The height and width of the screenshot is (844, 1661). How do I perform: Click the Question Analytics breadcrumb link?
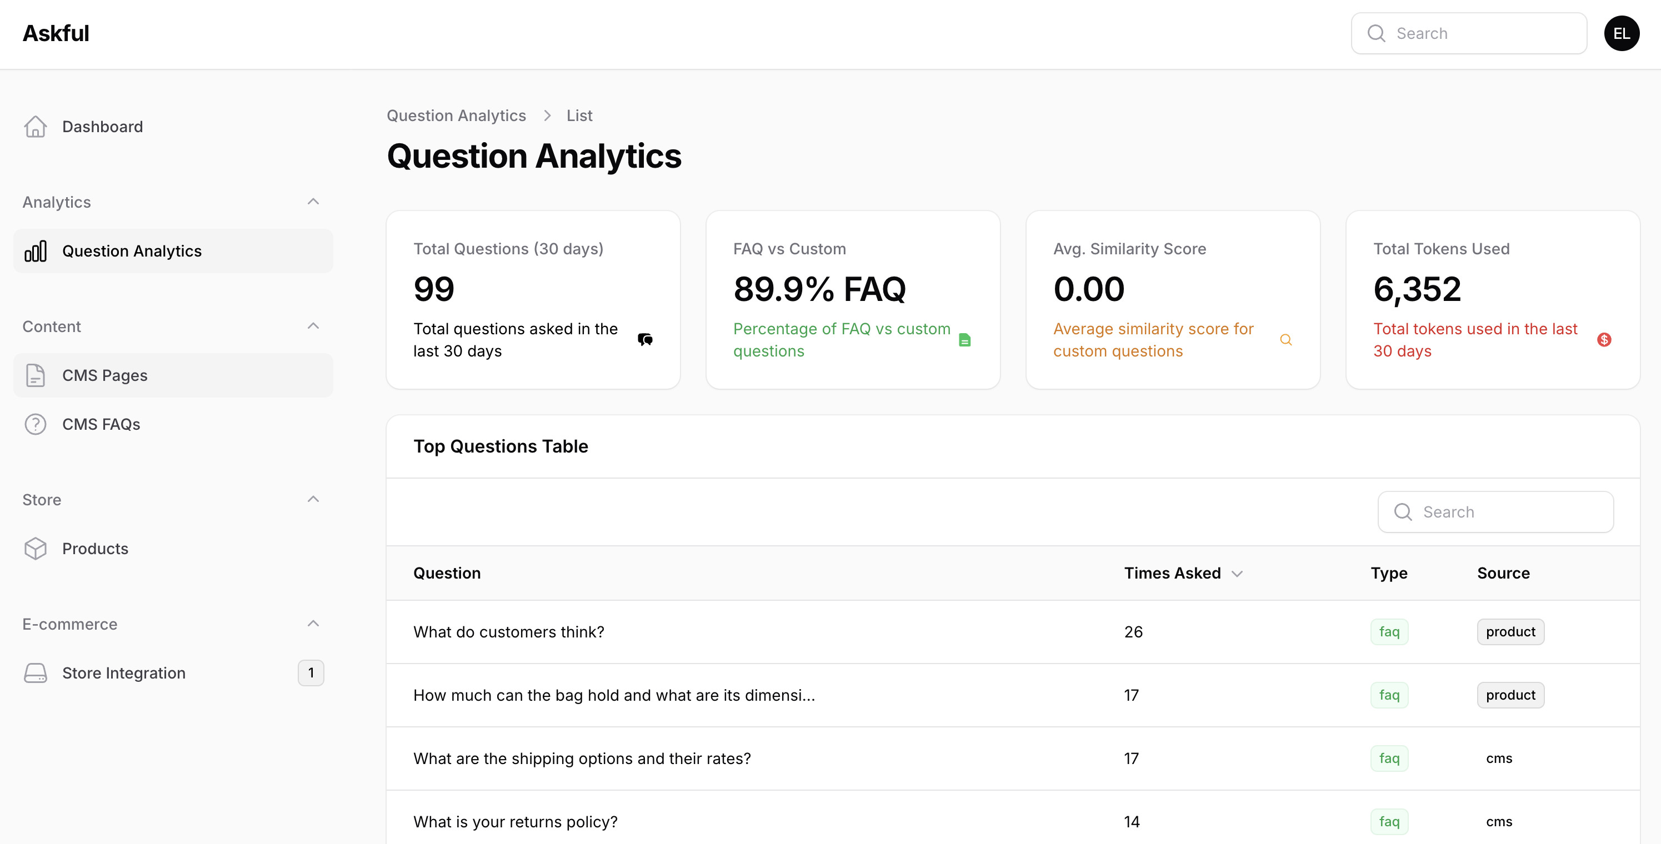click(x=456, y=115)
